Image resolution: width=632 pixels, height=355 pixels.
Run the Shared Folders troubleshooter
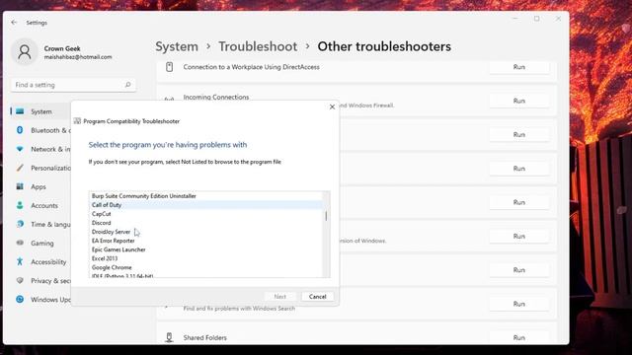[519, 337]
